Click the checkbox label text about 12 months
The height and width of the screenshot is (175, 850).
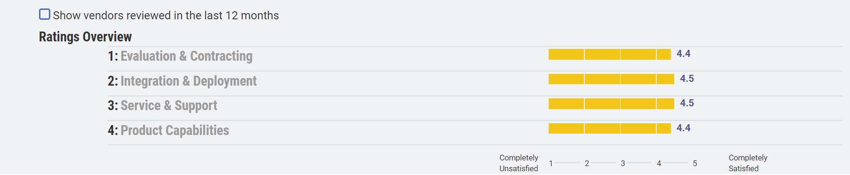point(166,16)
